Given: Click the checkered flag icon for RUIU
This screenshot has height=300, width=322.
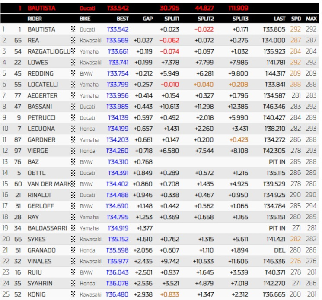Looking at the screenshot, I should click(73, 272).
